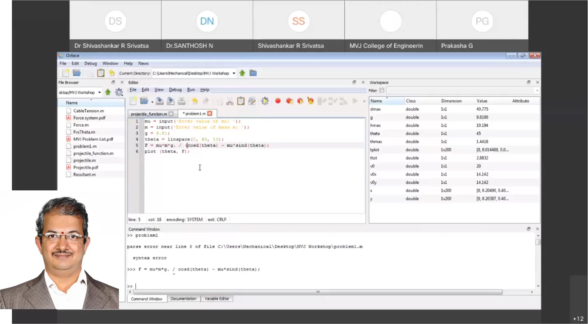Save file as icon in Editor toolbar
The height and width of the screenshot is (324, 588).
point(170,101)
